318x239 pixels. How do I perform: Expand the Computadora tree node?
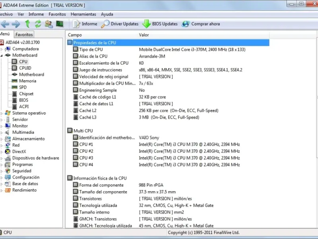point(2,49)
